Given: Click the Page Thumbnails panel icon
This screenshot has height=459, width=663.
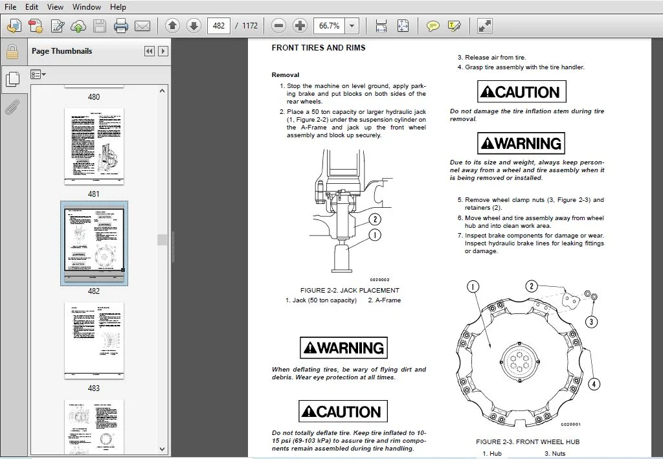Looking at the screenshot, I should tap(12, 79).
